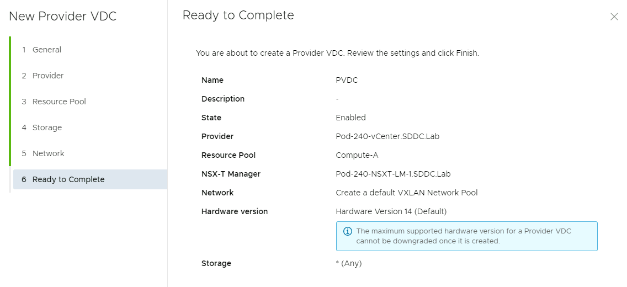Select the Resource Pool step
The image size is (627, 287).
59,102
